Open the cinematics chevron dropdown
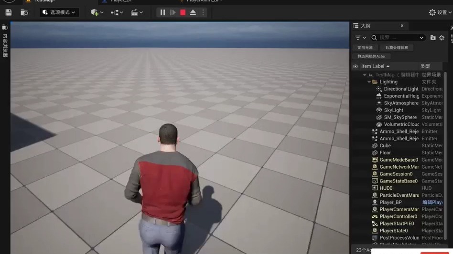The image size is (453, 254). (x=141, y=12)
